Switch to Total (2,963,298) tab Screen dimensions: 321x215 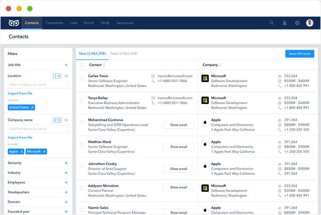coord(124,54)
